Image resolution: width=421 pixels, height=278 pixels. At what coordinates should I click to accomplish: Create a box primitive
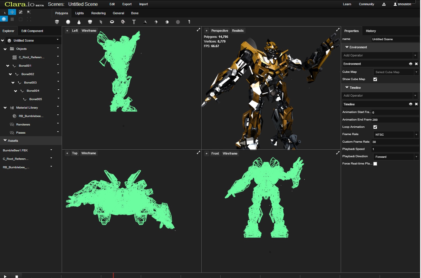tap(57, 22)
